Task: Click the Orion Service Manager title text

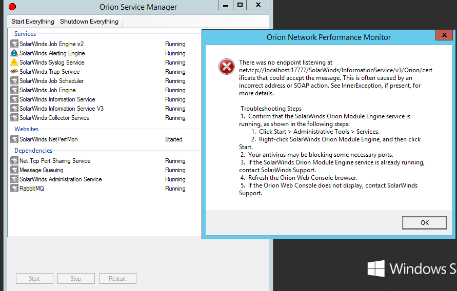Action: click(138, 7)
